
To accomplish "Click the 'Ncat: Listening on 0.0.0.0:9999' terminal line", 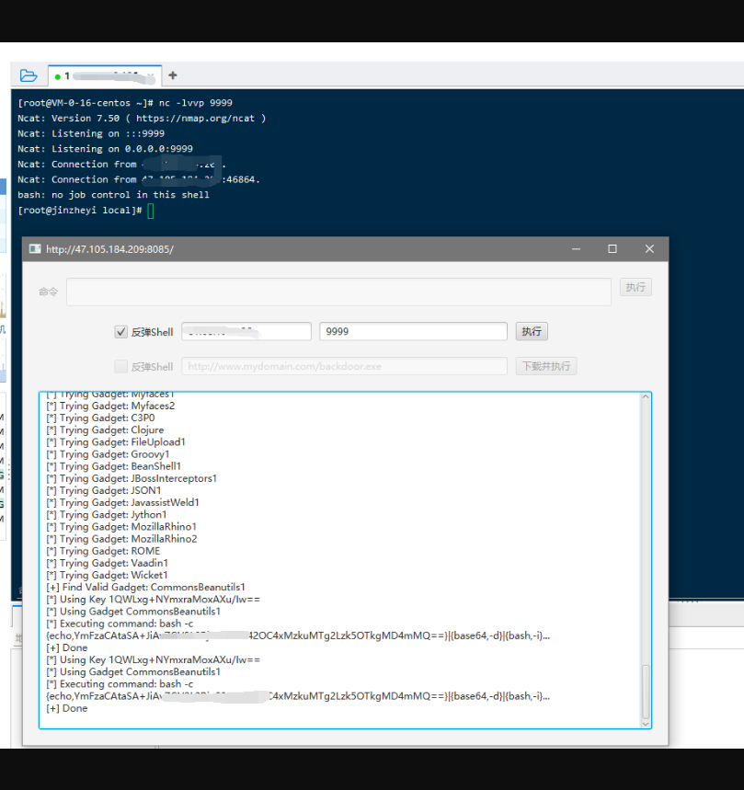I will [x=105, y=149].
